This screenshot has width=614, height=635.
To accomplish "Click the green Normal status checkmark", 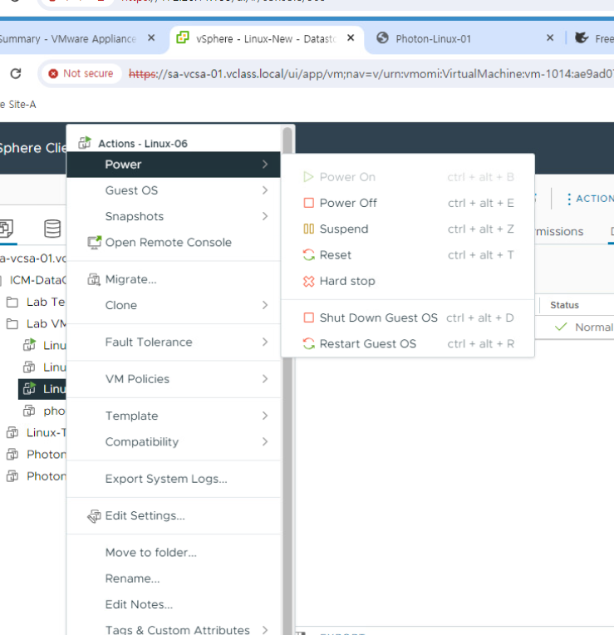I will tap(561, 327).
